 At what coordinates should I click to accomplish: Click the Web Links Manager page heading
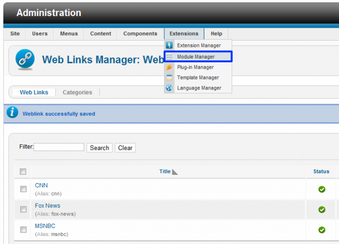point(103,60)
